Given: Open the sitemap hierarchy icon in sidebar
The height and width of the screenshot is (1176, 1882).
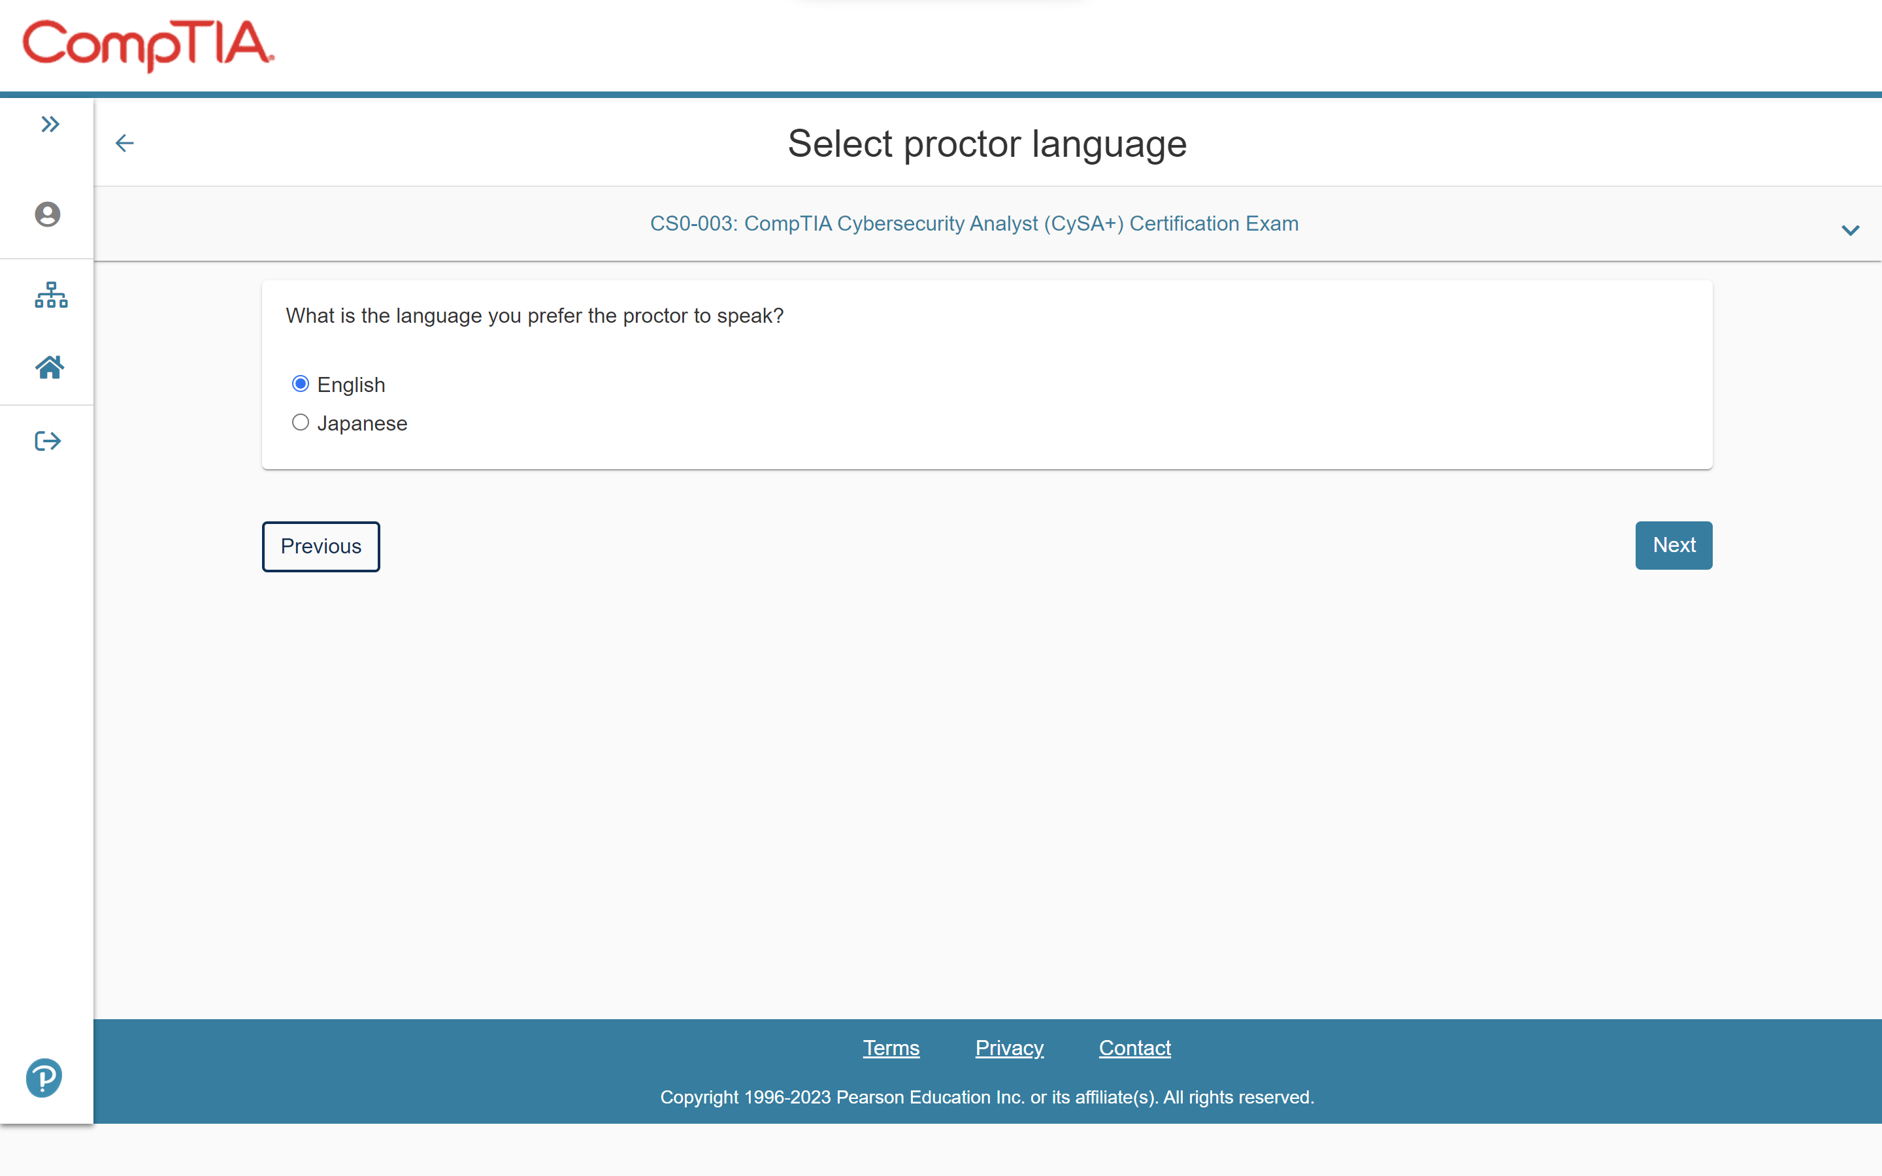Looking at the screenshot, I should pyautogui.click(x=52, y=295).
